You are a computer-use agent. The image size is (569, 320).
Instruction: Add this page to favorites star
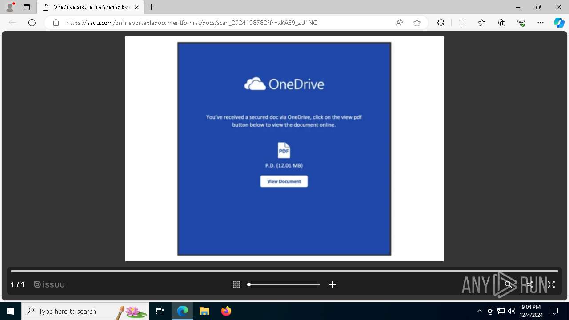pos(417,23)
